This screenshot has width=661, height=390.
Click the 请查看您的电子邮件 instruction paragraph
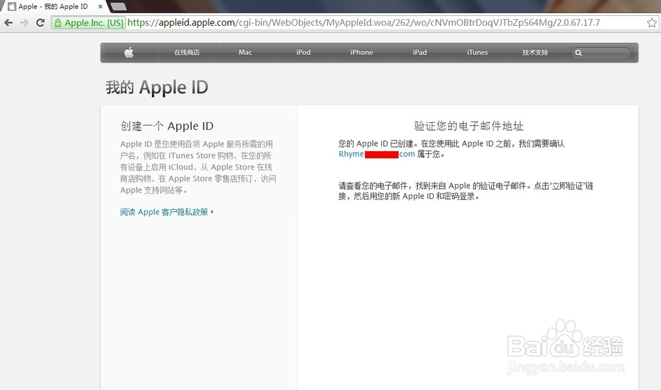pos(466,191)
